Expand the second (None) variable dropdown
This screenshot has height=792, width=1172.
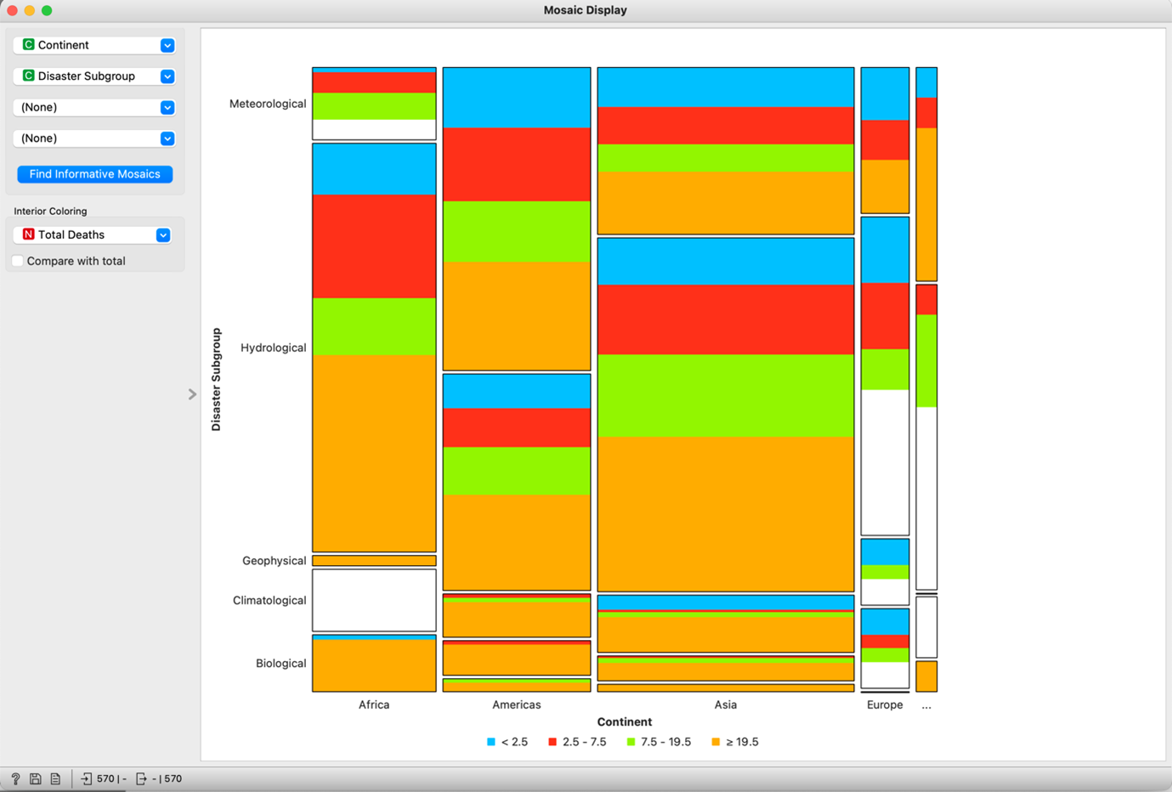click(x=167, y=139)
